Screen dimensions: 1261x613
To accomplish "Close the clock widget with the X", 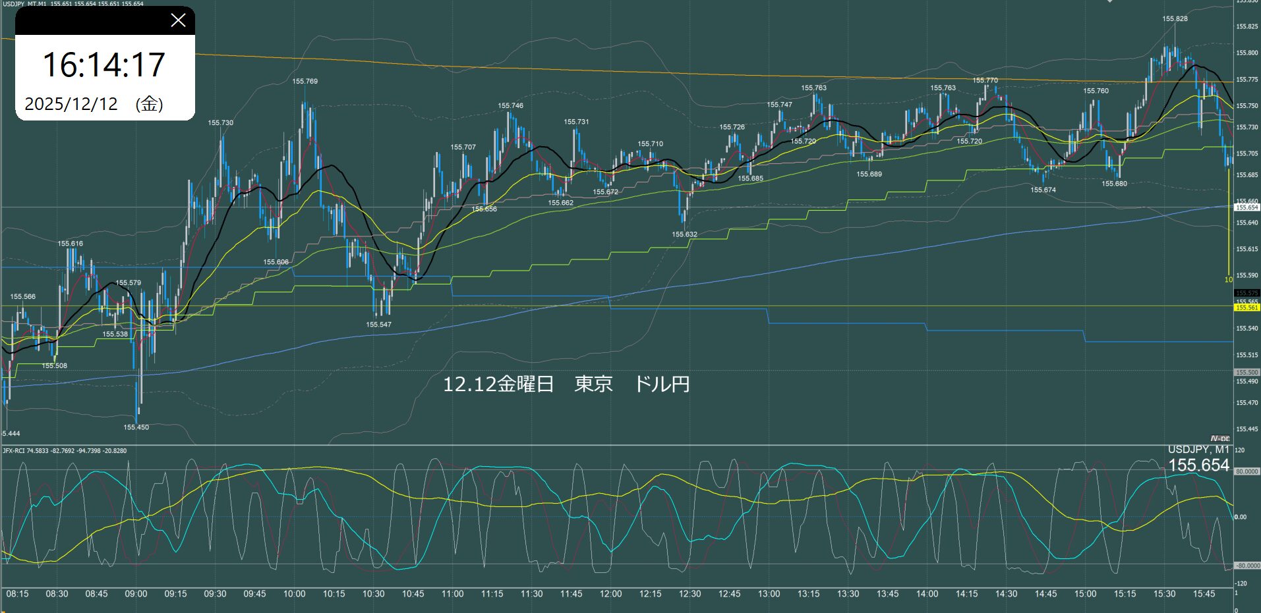I will [178, 20].
